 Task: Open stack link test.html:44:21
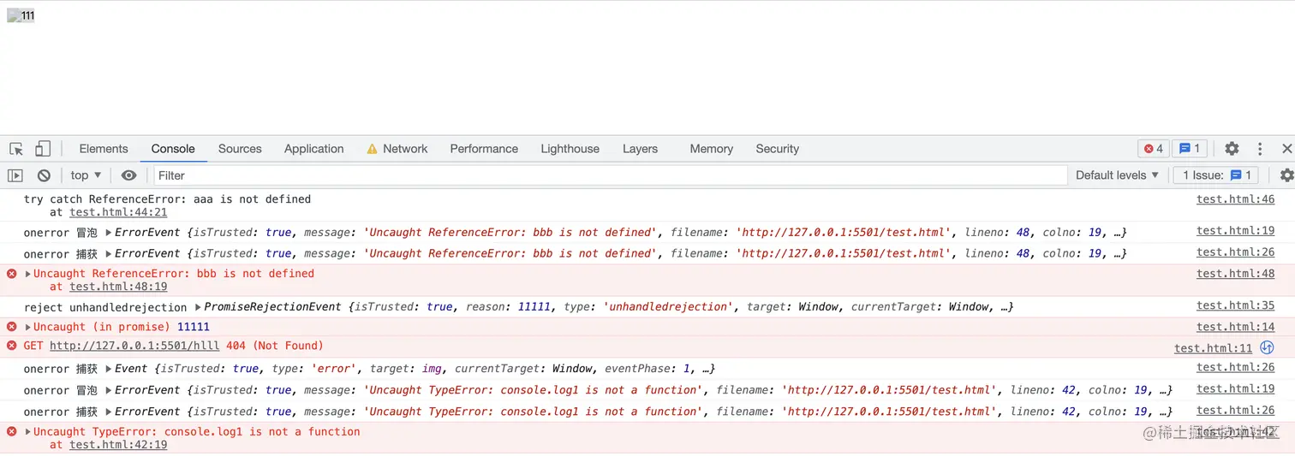118,212
